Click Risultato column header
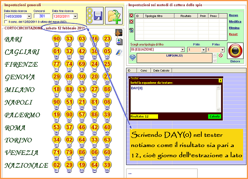Screen dimensions: 248x179 (186, 16)
